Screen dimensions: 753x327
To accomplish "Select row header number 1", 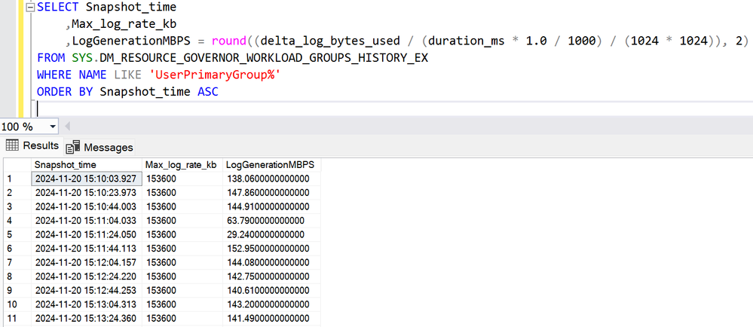I will click(x=17, y=179).
